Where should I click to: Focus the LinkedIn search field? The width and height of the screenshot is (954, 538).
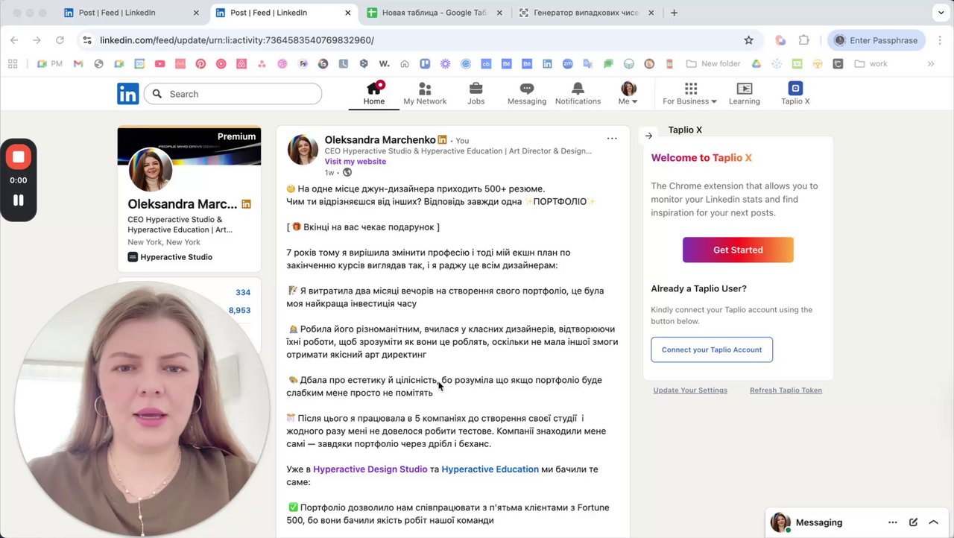(233, 94)
